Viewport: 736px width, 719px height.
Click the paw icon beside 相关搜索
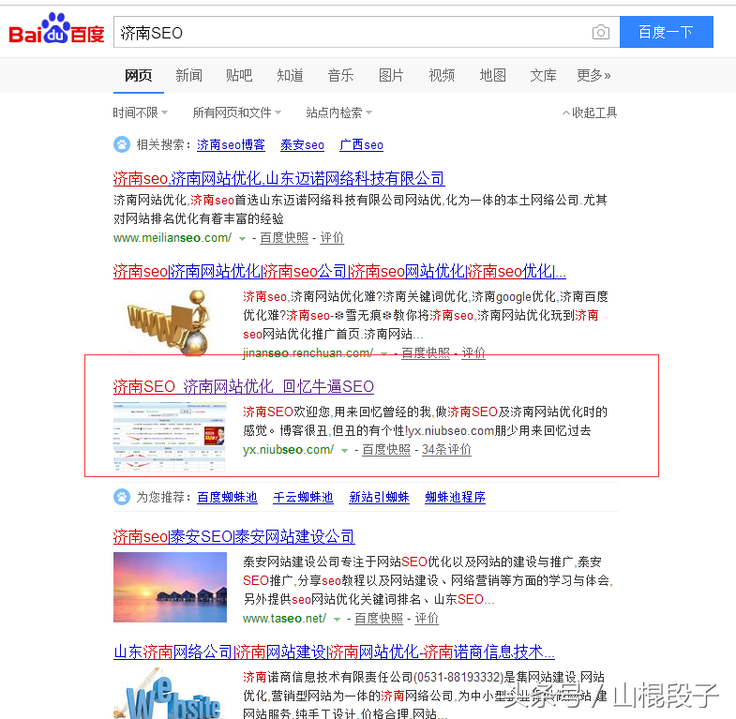(x=122, y=144)
